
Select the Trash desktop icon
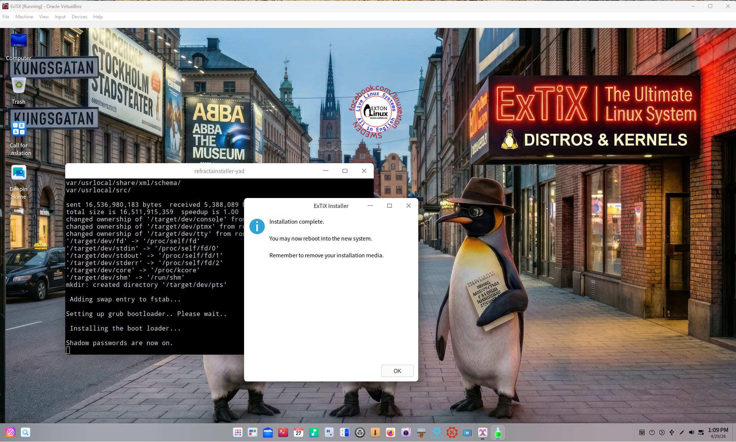(18, 91)
